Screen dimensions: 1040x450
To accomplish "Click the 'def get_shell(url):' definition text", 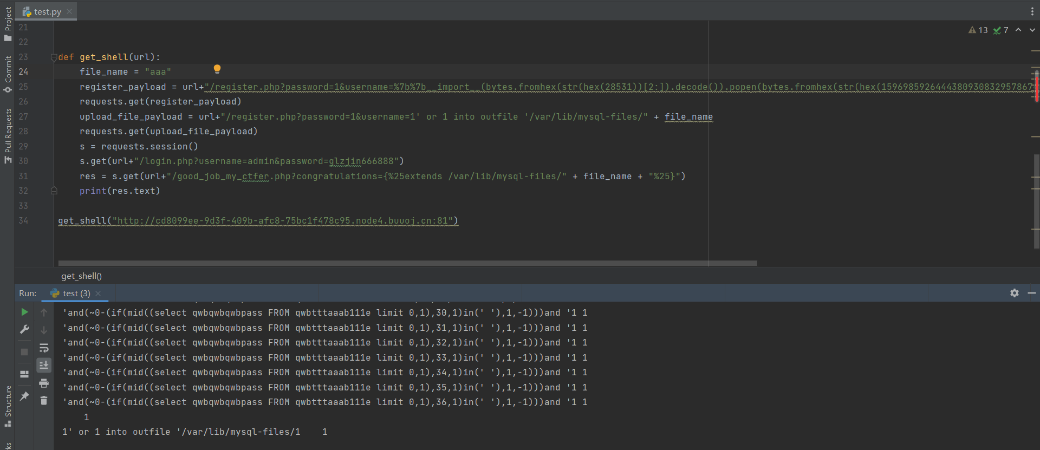I will tap(109, 57).
